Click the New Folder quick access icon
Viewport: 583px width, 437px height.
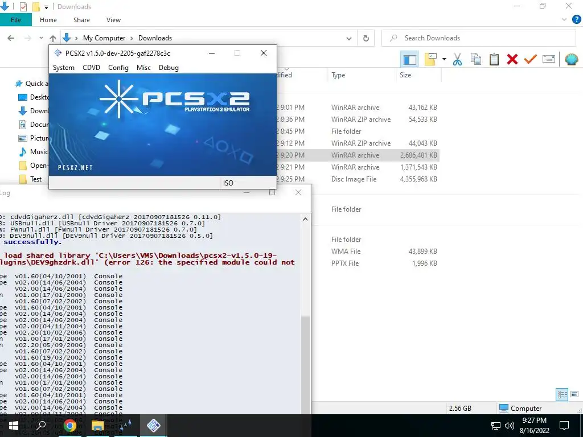click(36, 6)
